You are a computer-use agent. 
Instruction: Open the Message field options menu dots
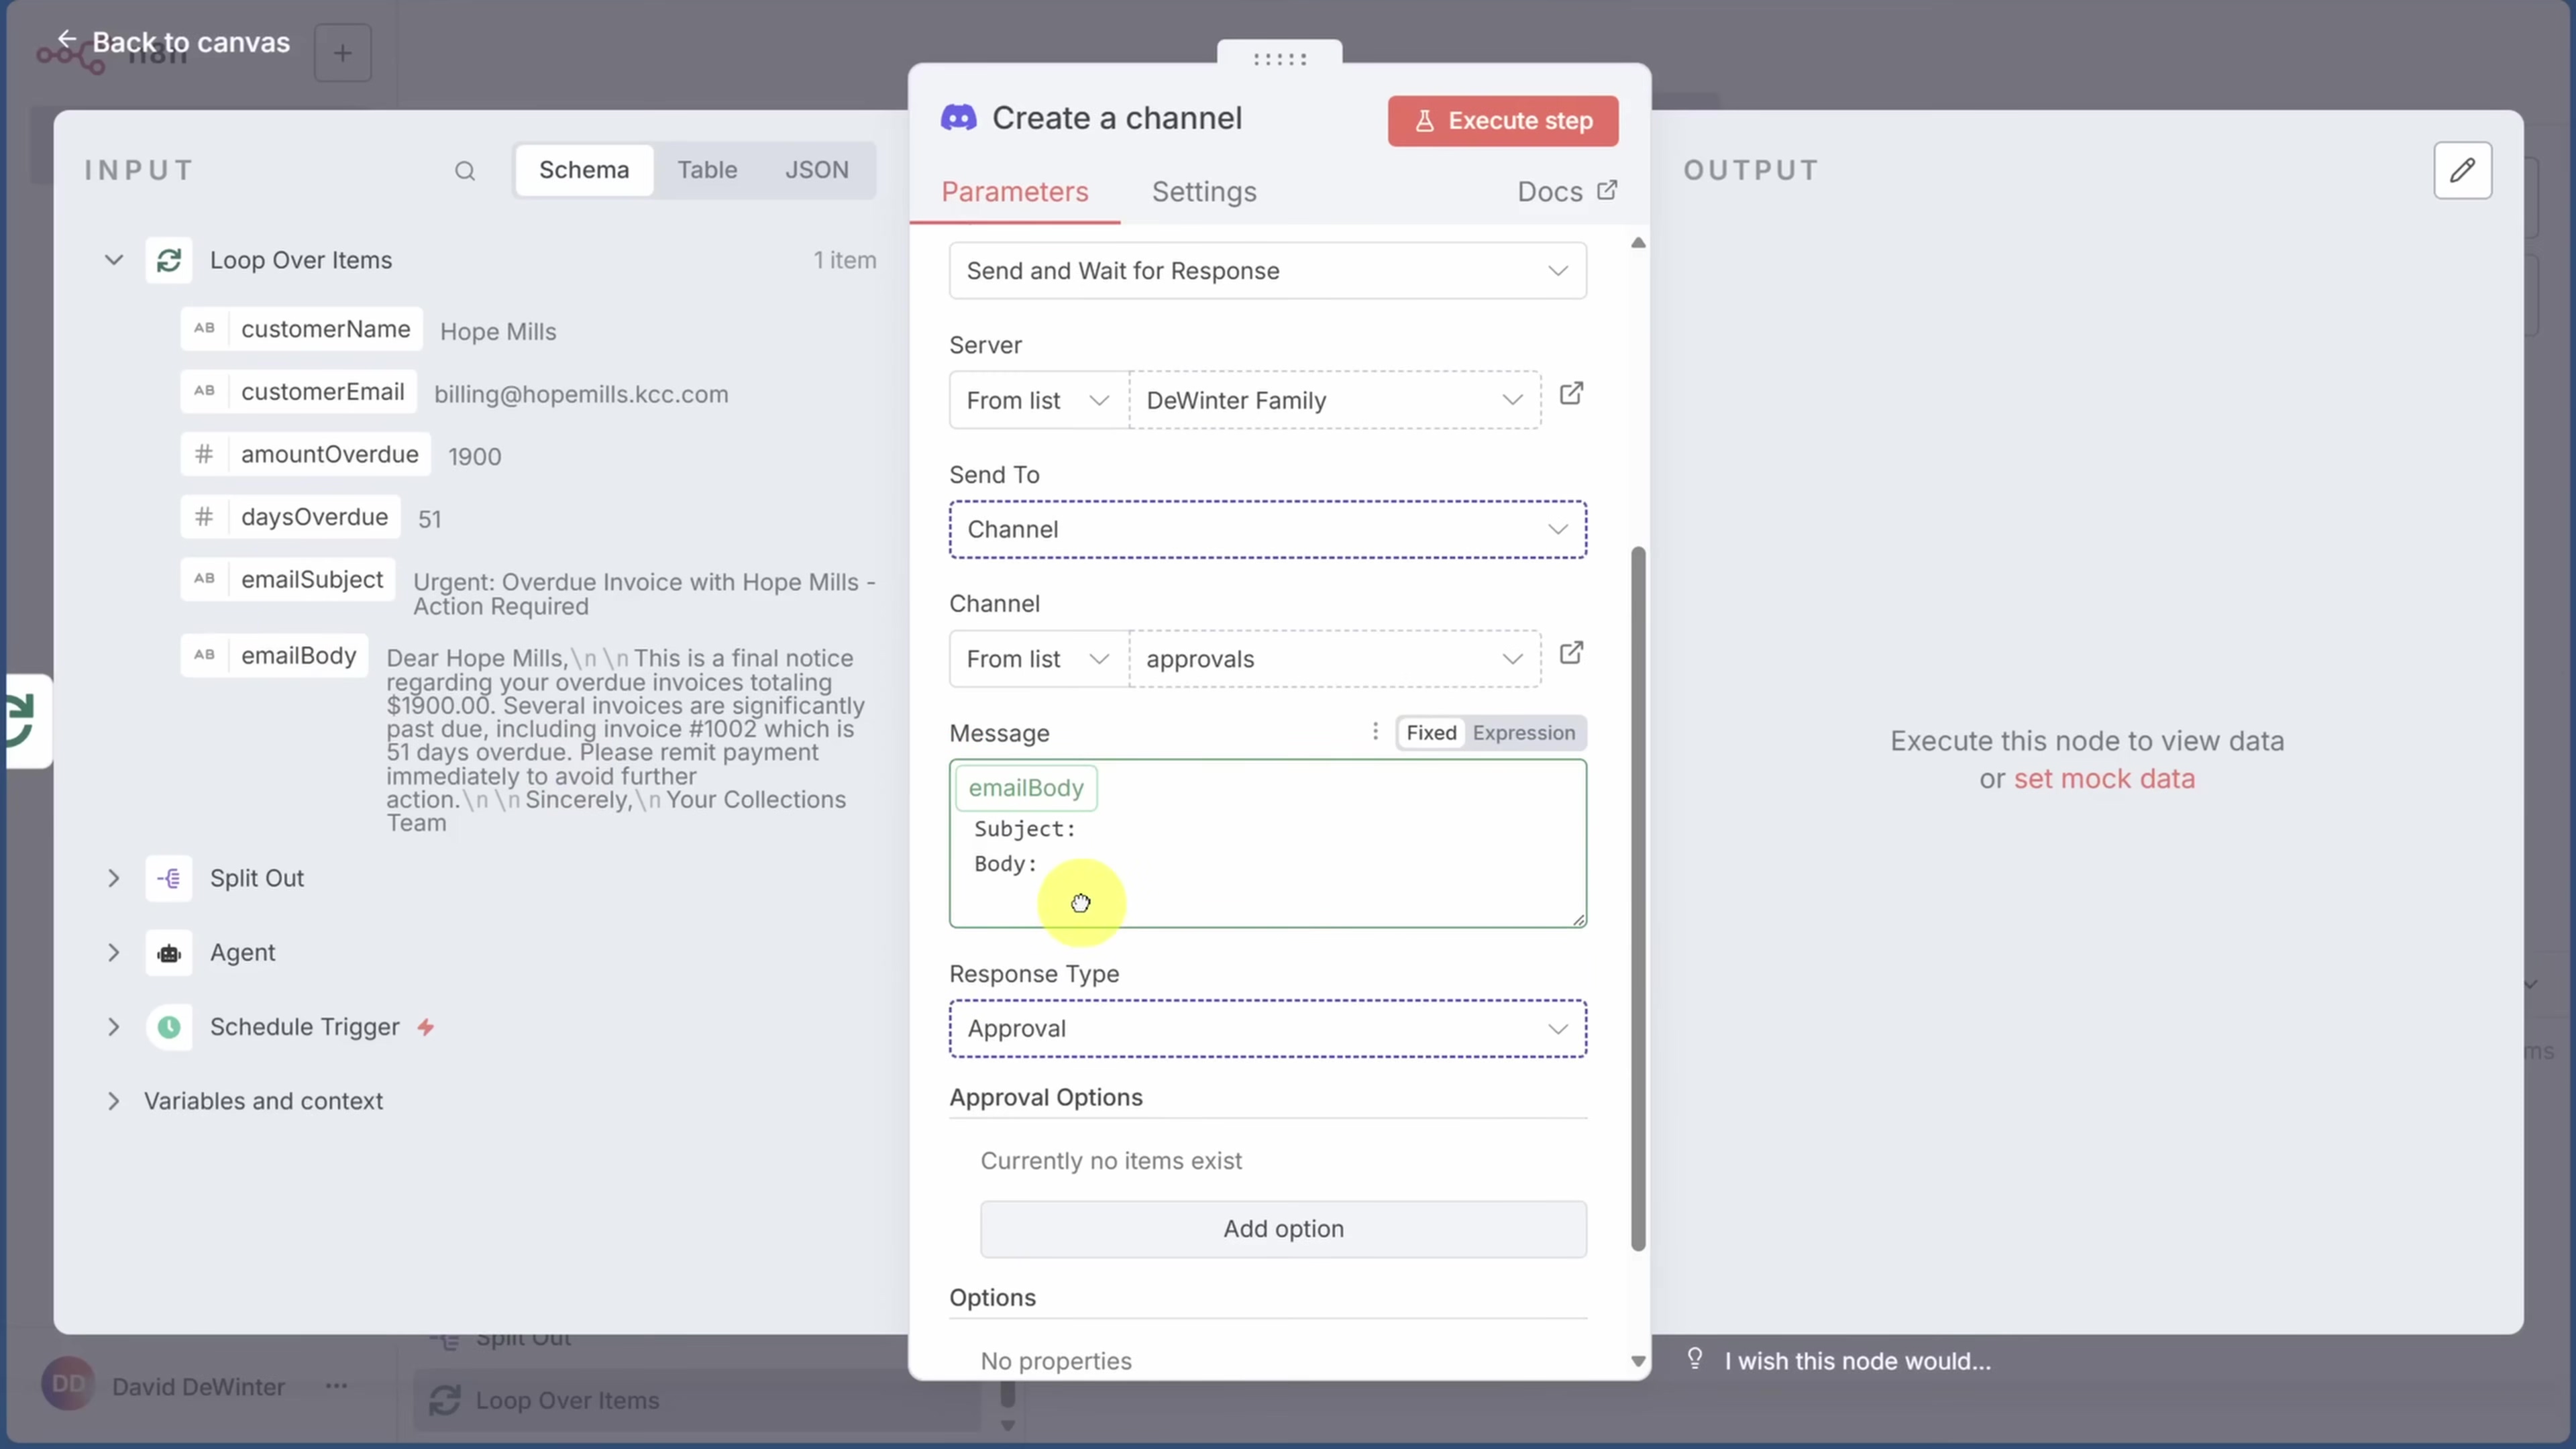pos(1375,732)
